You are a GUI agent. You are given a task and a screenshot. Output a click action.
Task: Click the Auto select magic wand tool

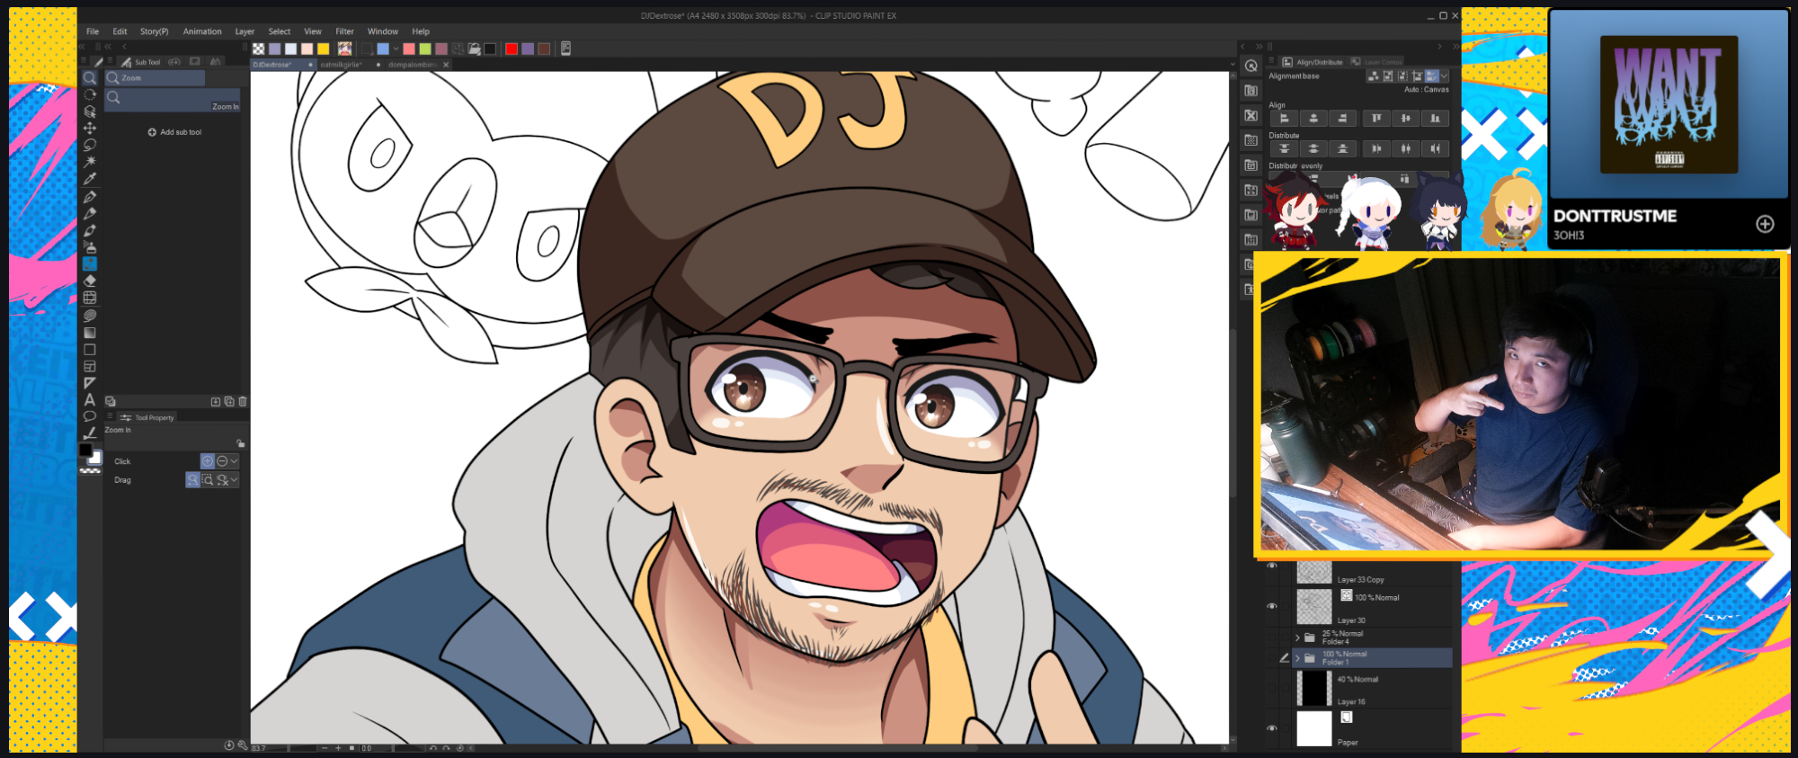pyautogui.click(x=90, y=162)
